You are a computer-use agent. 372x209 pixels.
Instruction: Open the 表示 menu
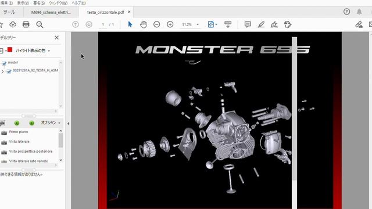click(x=23, y=3)
